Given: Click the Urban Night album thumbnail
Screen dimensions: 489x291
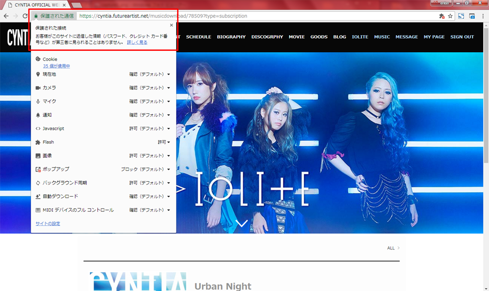Looking at the screenshot, I should [x=138, y=281].
